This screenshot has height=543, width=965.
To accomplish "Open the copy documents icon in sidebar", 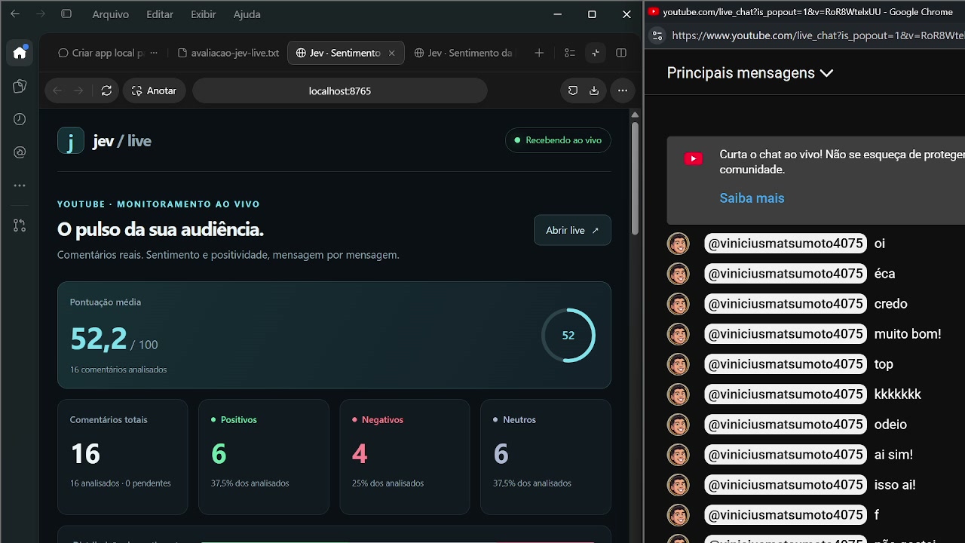I will [x=20, y=87].
